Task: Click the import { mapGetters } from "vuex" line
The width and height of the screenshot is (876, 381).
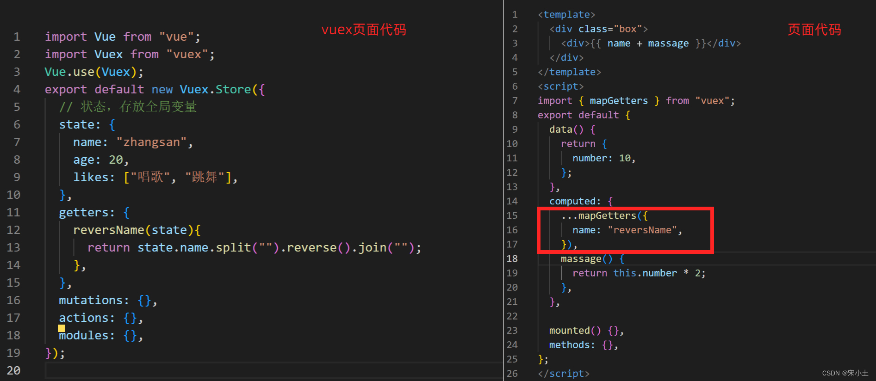Action: tap(636, 100)
